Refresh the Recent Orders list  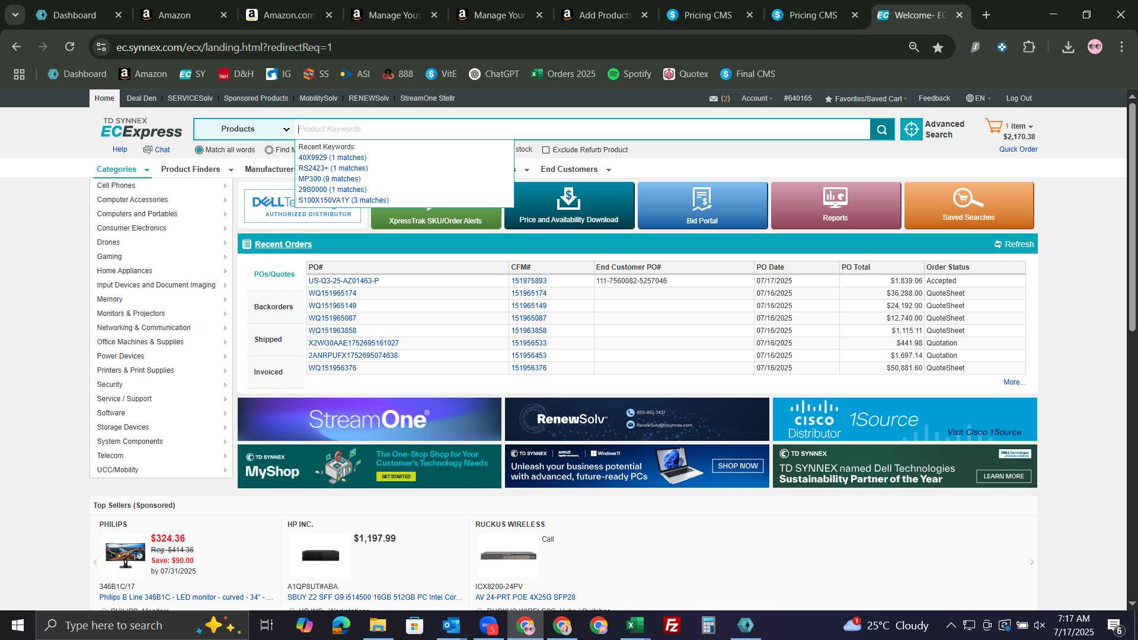tap(1014, 244)
